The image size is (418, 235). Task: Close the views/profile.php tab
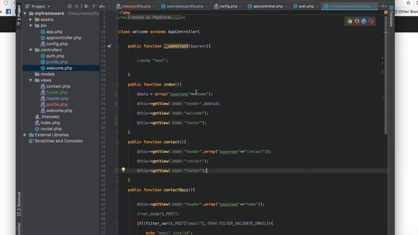154,7
